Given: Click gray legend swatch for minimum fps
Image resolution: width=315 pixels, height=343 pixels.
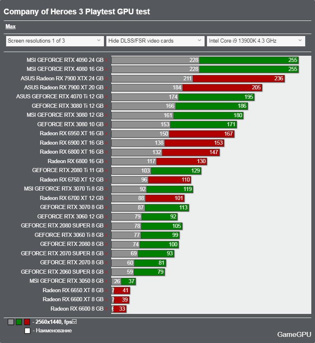Looking at the screenshot, I should (x=11, y=322).
